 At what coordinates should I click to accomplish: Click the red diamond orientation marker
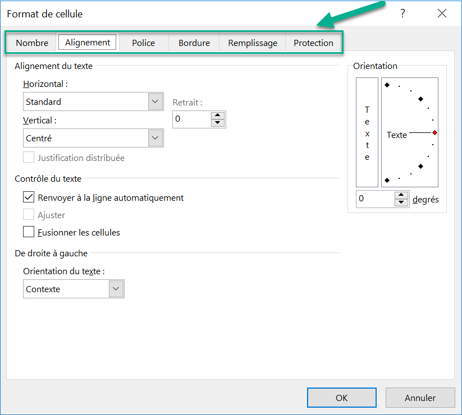click(434, 133)
